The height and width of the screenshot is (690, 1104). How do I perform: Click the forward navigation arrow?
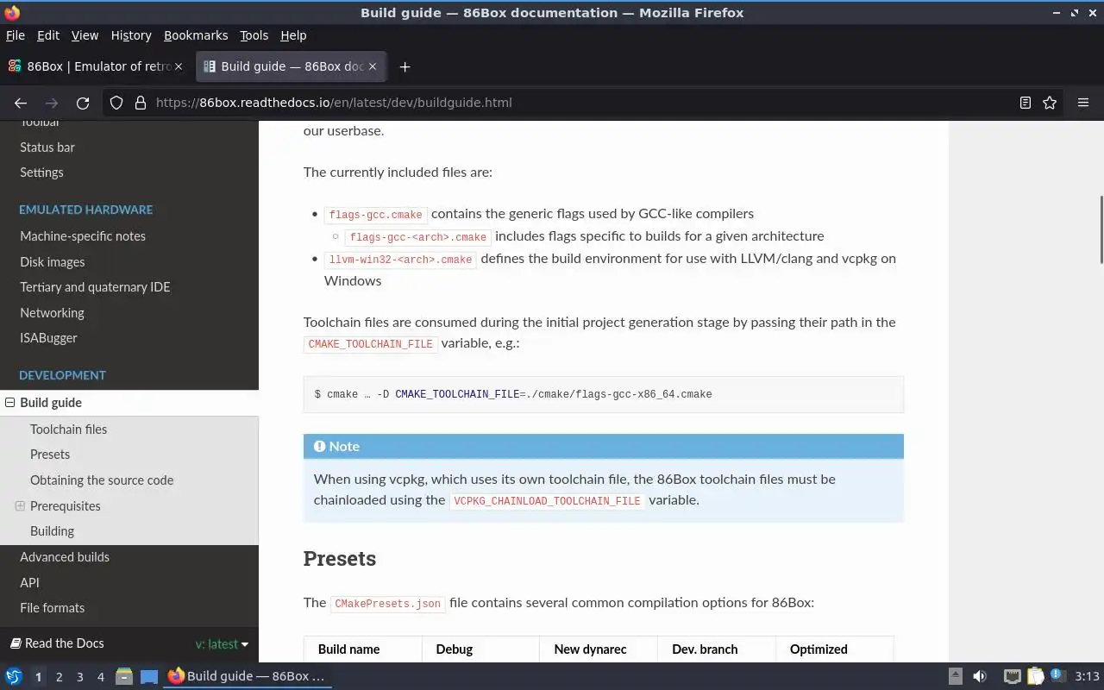click(x=52, y=103)
